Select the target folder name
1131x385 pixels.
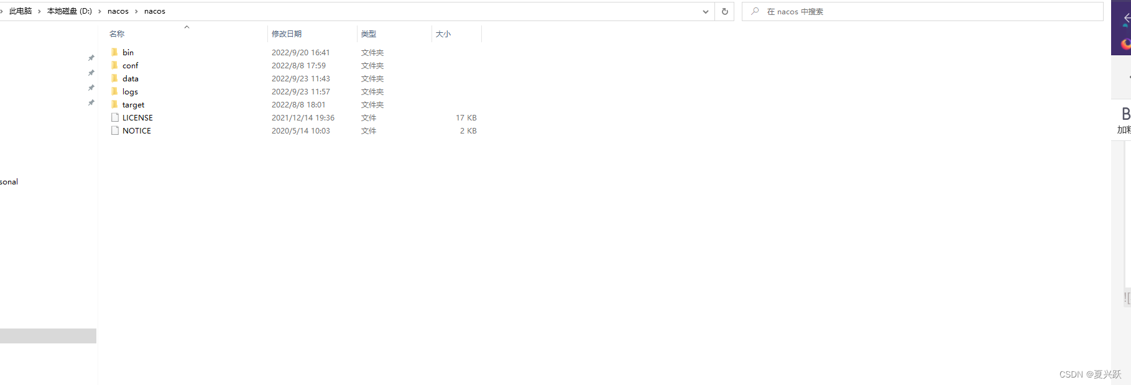(133, 105)
